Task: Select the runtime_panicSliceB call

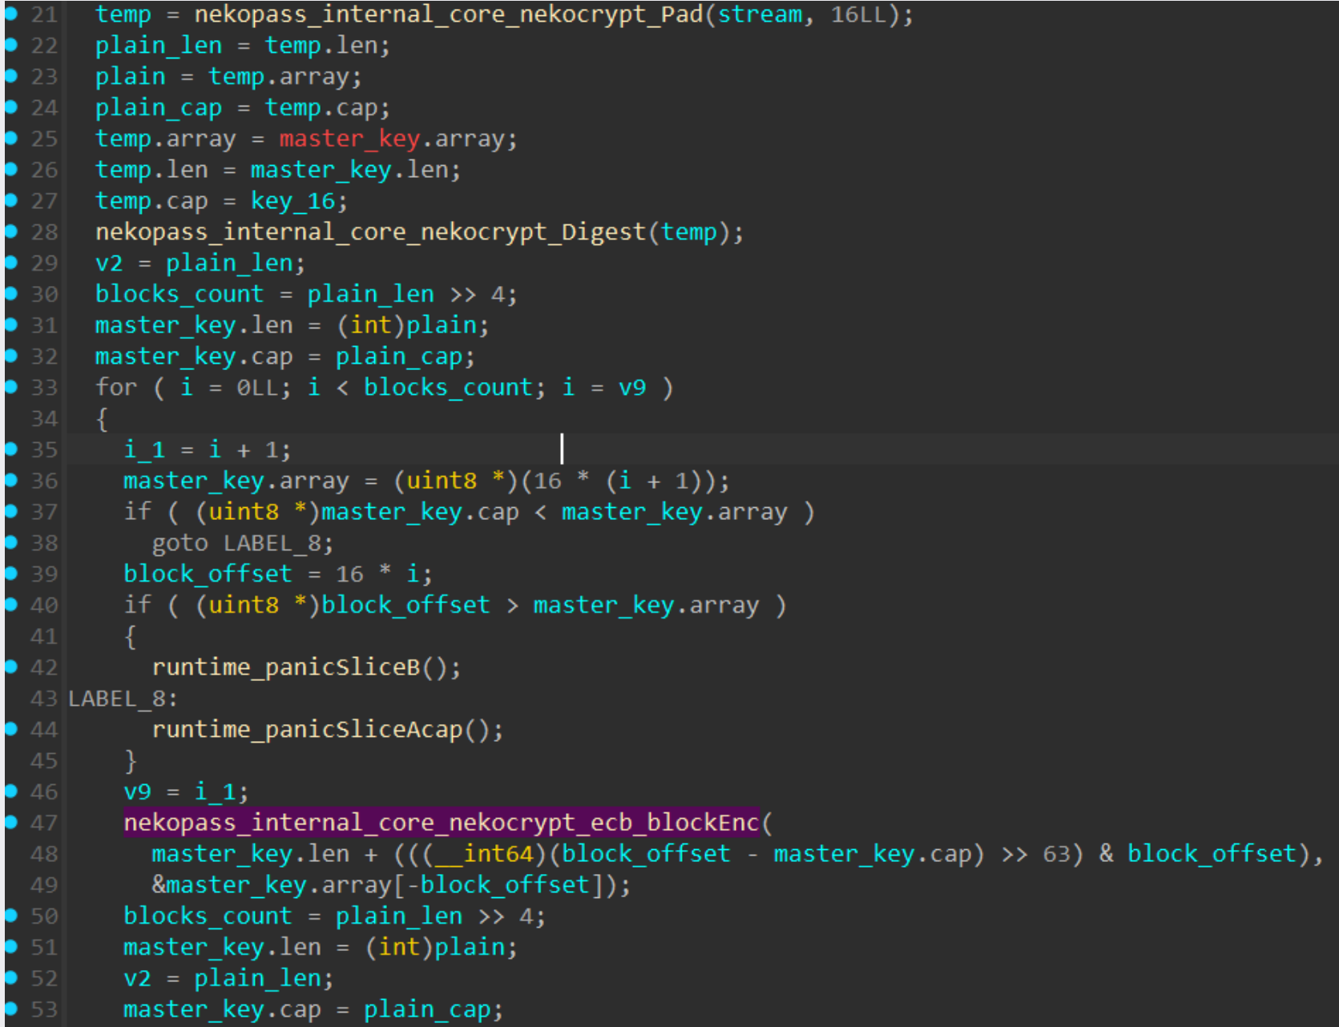Action: pyautogui.click(x=286, y=667)
